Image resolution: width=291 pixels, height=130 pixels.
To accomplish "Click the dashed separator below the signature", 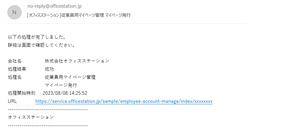I will click(48, 126).
